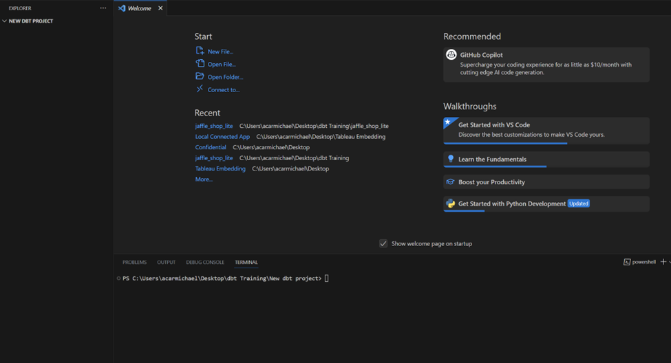Click the Connect to... link
The height and width of the screenshot is (363, 671).
pos(224,90)
